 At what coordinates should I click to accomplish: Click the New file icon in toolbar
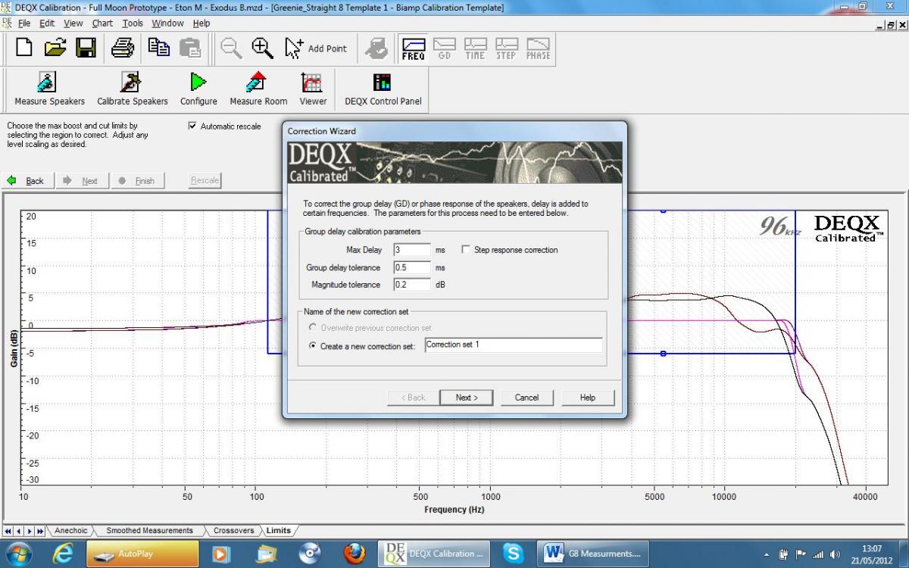(24, 48)
